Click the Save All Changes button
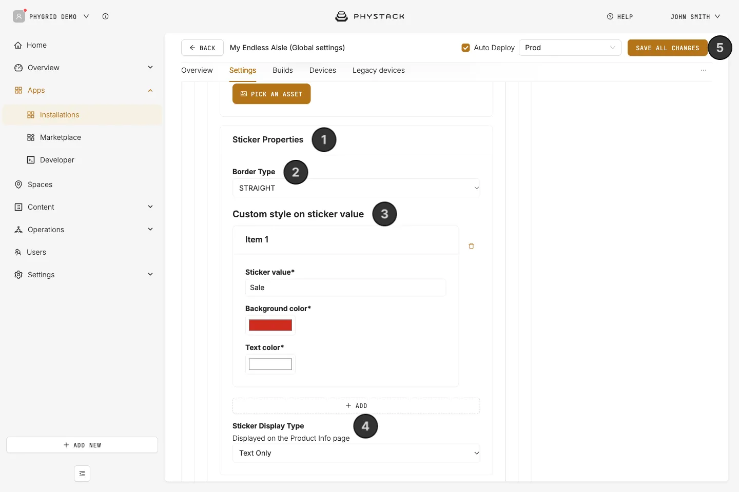This screenshot has width=739, height=492. coord(668,48)
